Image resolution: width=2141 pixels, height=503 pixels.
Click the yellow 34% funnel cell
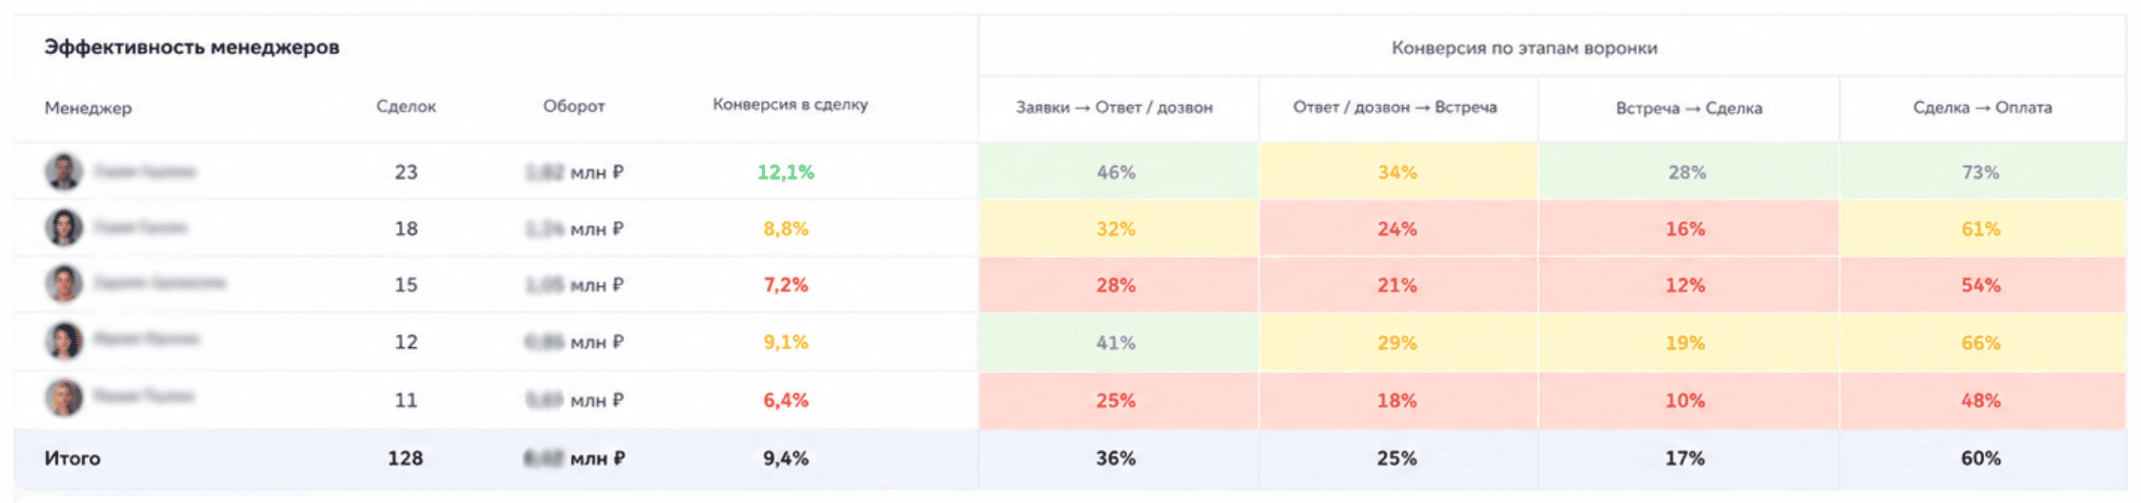(x=1398, y=172)
